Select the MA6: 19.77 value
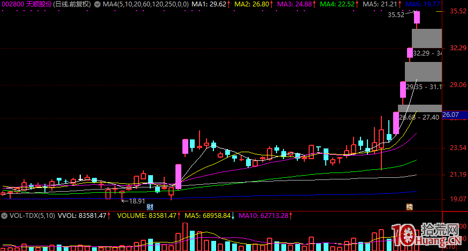 (423, 4)
